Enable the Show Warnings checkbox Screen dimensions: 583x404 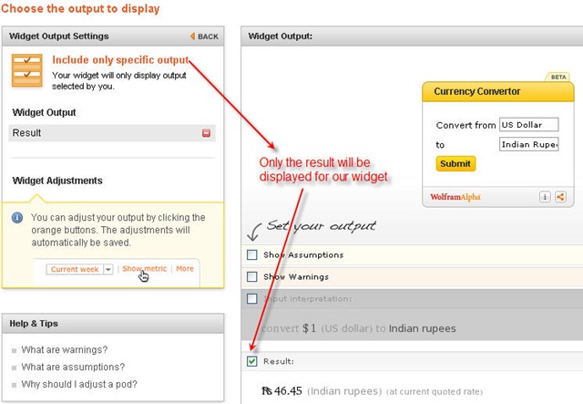(x=252, y=276)
